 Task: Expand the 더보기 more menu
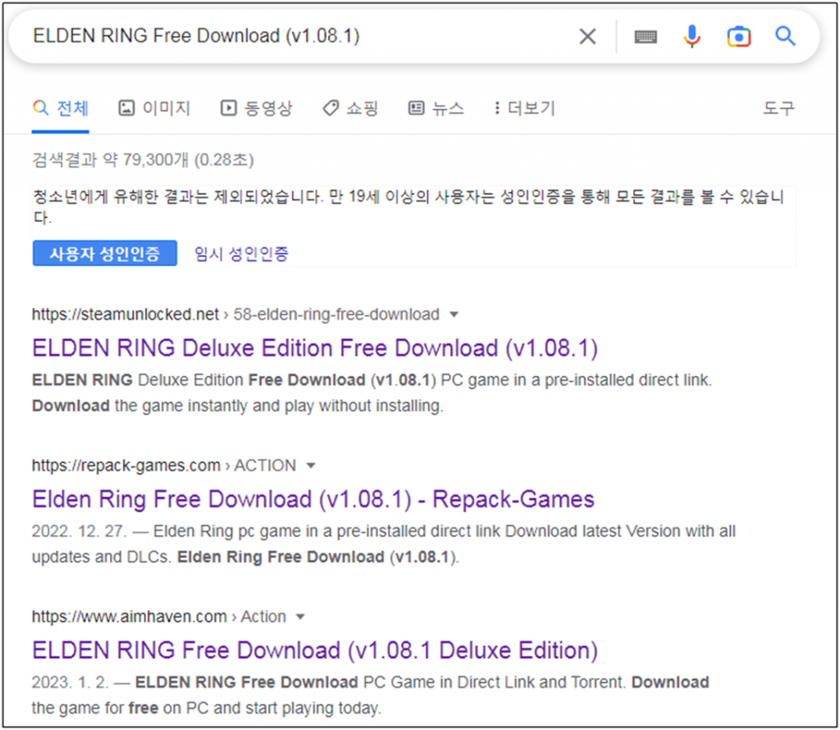524,108
